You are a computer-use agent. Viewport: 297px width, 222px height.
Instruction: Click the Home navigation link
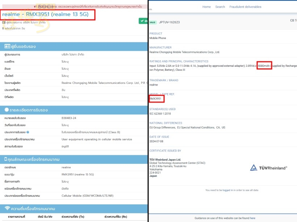[206, 7]
